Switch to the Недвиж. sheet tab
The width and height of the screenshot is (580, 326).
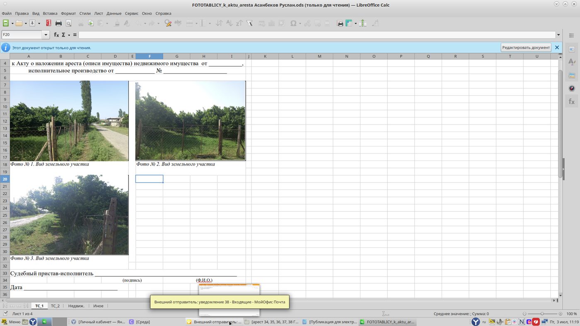tap(76, 306)
